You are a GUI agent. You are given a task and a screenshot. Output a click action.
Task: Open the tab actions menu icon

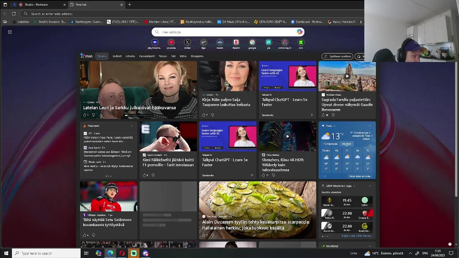click(5, 5)
